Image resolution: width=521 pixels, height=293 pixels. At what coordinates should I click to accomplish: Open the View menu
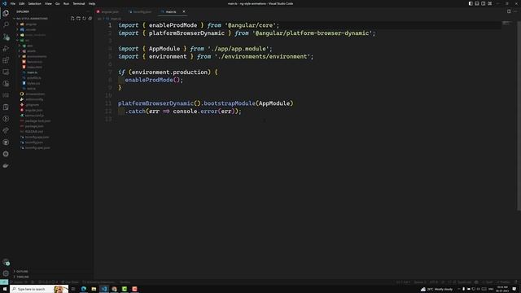[x=48, y=3]
